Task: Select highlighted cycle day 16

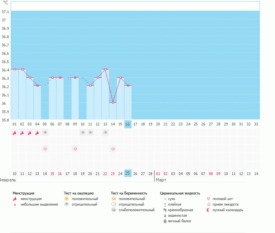Action: coord(128,124)
